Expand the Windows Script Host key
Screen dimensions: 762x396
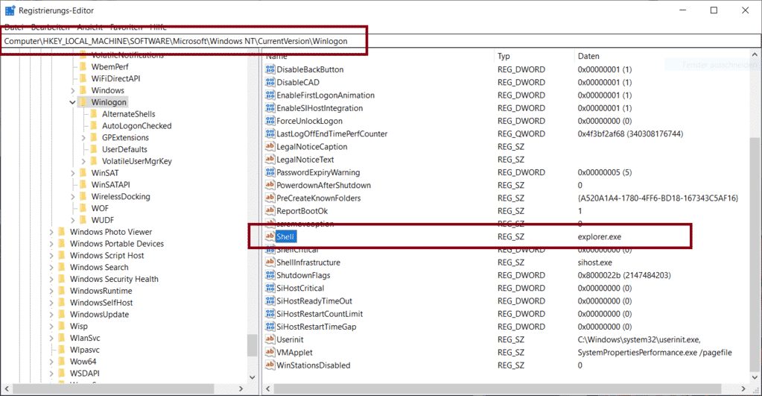[51, 255]
